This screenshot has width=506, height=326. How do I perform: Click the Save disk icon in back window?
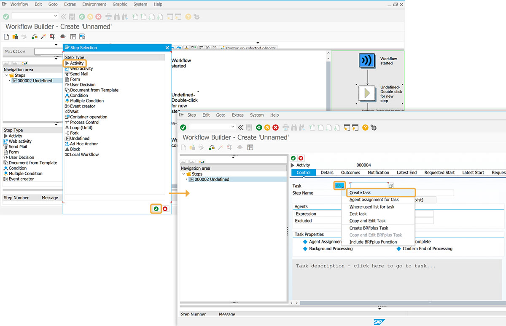click(72, 16)
